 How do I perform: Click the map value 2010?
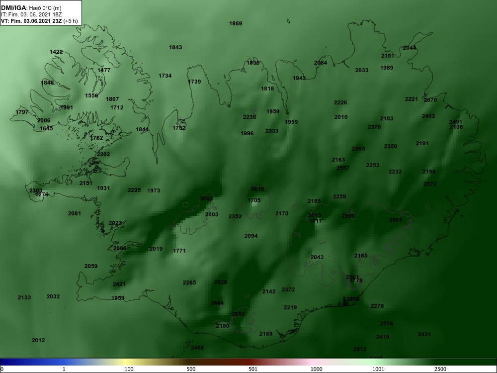click(341, 117)
